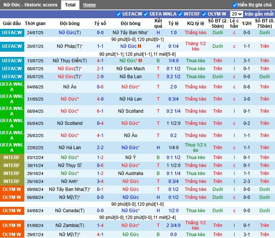275x238 pixels.
Task: Click the INTERF badge for 03/12/24 match
Action: (x=11, y=158)
